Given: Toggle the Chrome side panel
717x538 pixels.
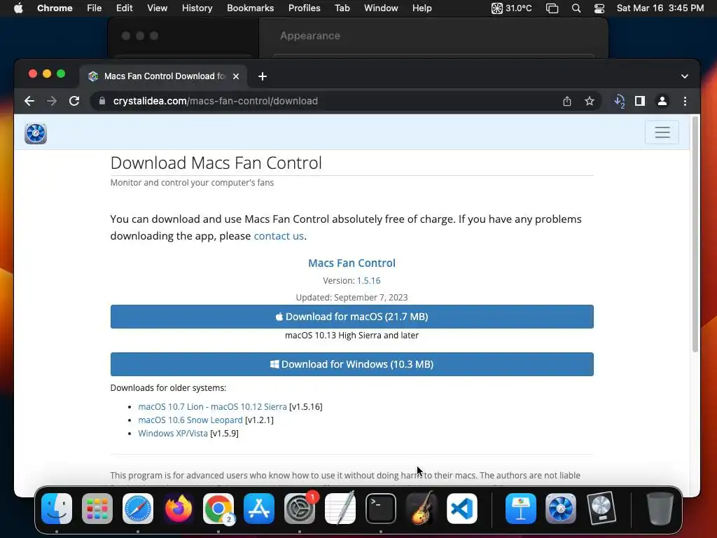Looking at the screenshot, I should point(640,101).
